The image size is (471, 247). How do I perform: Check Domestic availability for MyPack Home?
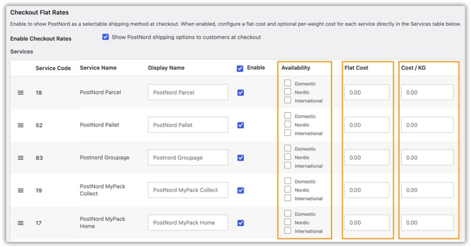[x=288, y=213]
